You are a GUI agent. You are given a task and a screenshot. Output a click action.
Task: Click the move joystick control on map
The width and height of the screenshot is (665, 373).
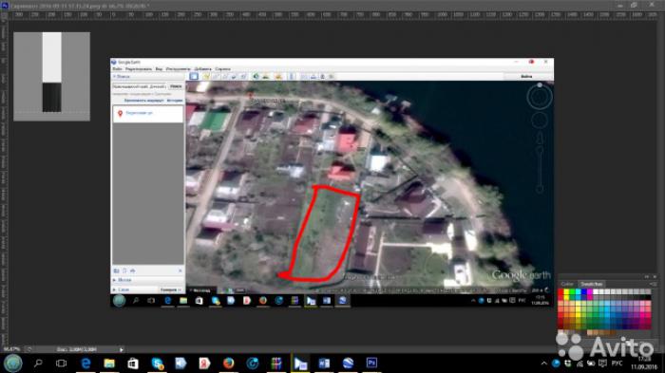point(540,121)
